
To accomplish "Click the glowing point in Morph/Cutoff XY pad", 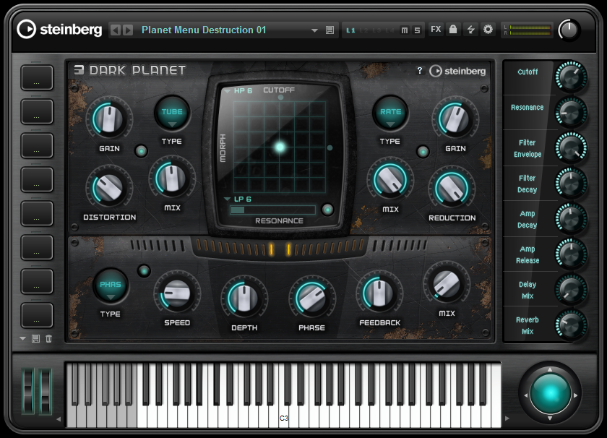I will tap(280, 147).
